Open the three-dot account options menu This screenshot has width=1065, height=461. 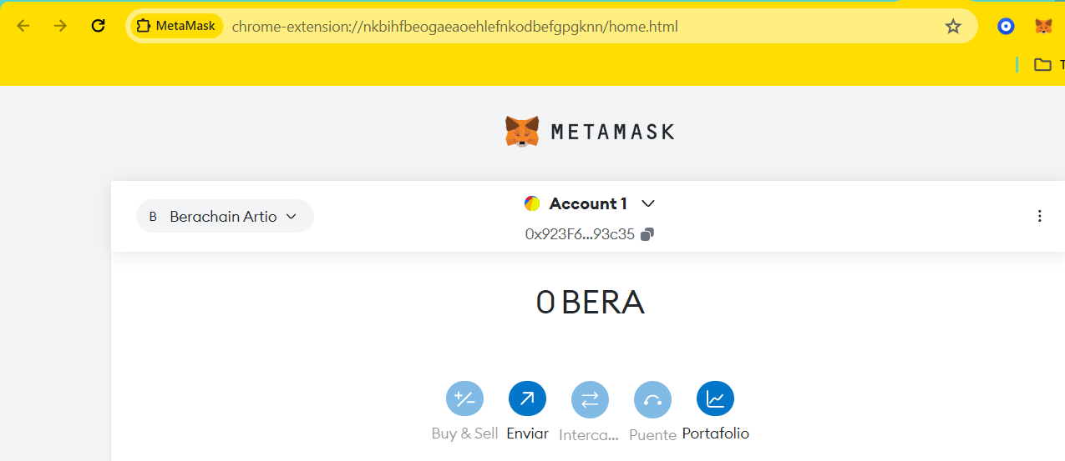pyautogui.click(x=1039, y=216)
